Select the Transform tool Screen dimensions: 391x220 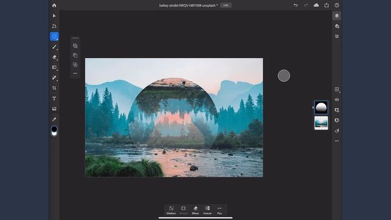point(54,26)
